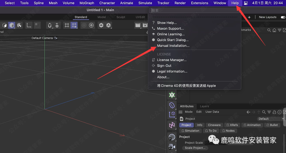The image size is (286, 153).
Task: Open macOS Control Center toggle icon
Action: [246, 3]
